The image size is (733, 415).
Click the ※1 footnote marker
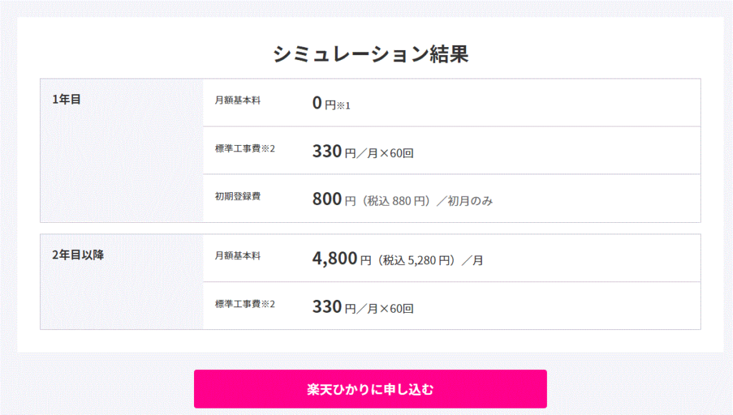tap(344, 106)
